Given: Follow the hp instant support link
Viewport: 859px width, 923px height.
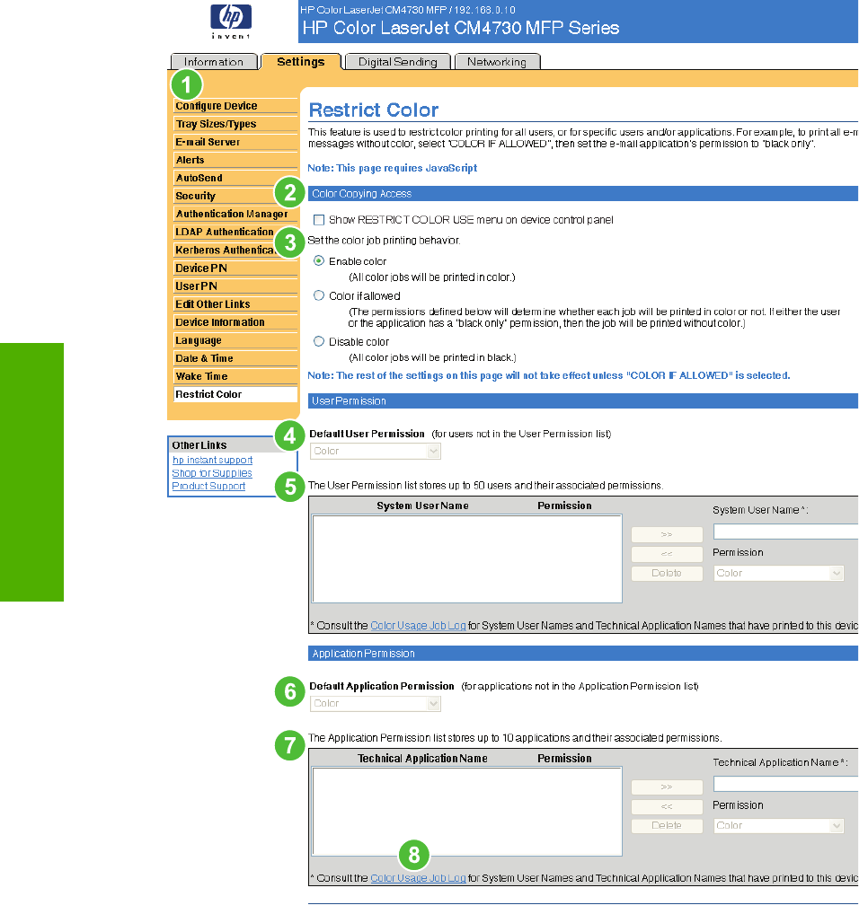Looking at the screenshot, I should click(212, 461).
